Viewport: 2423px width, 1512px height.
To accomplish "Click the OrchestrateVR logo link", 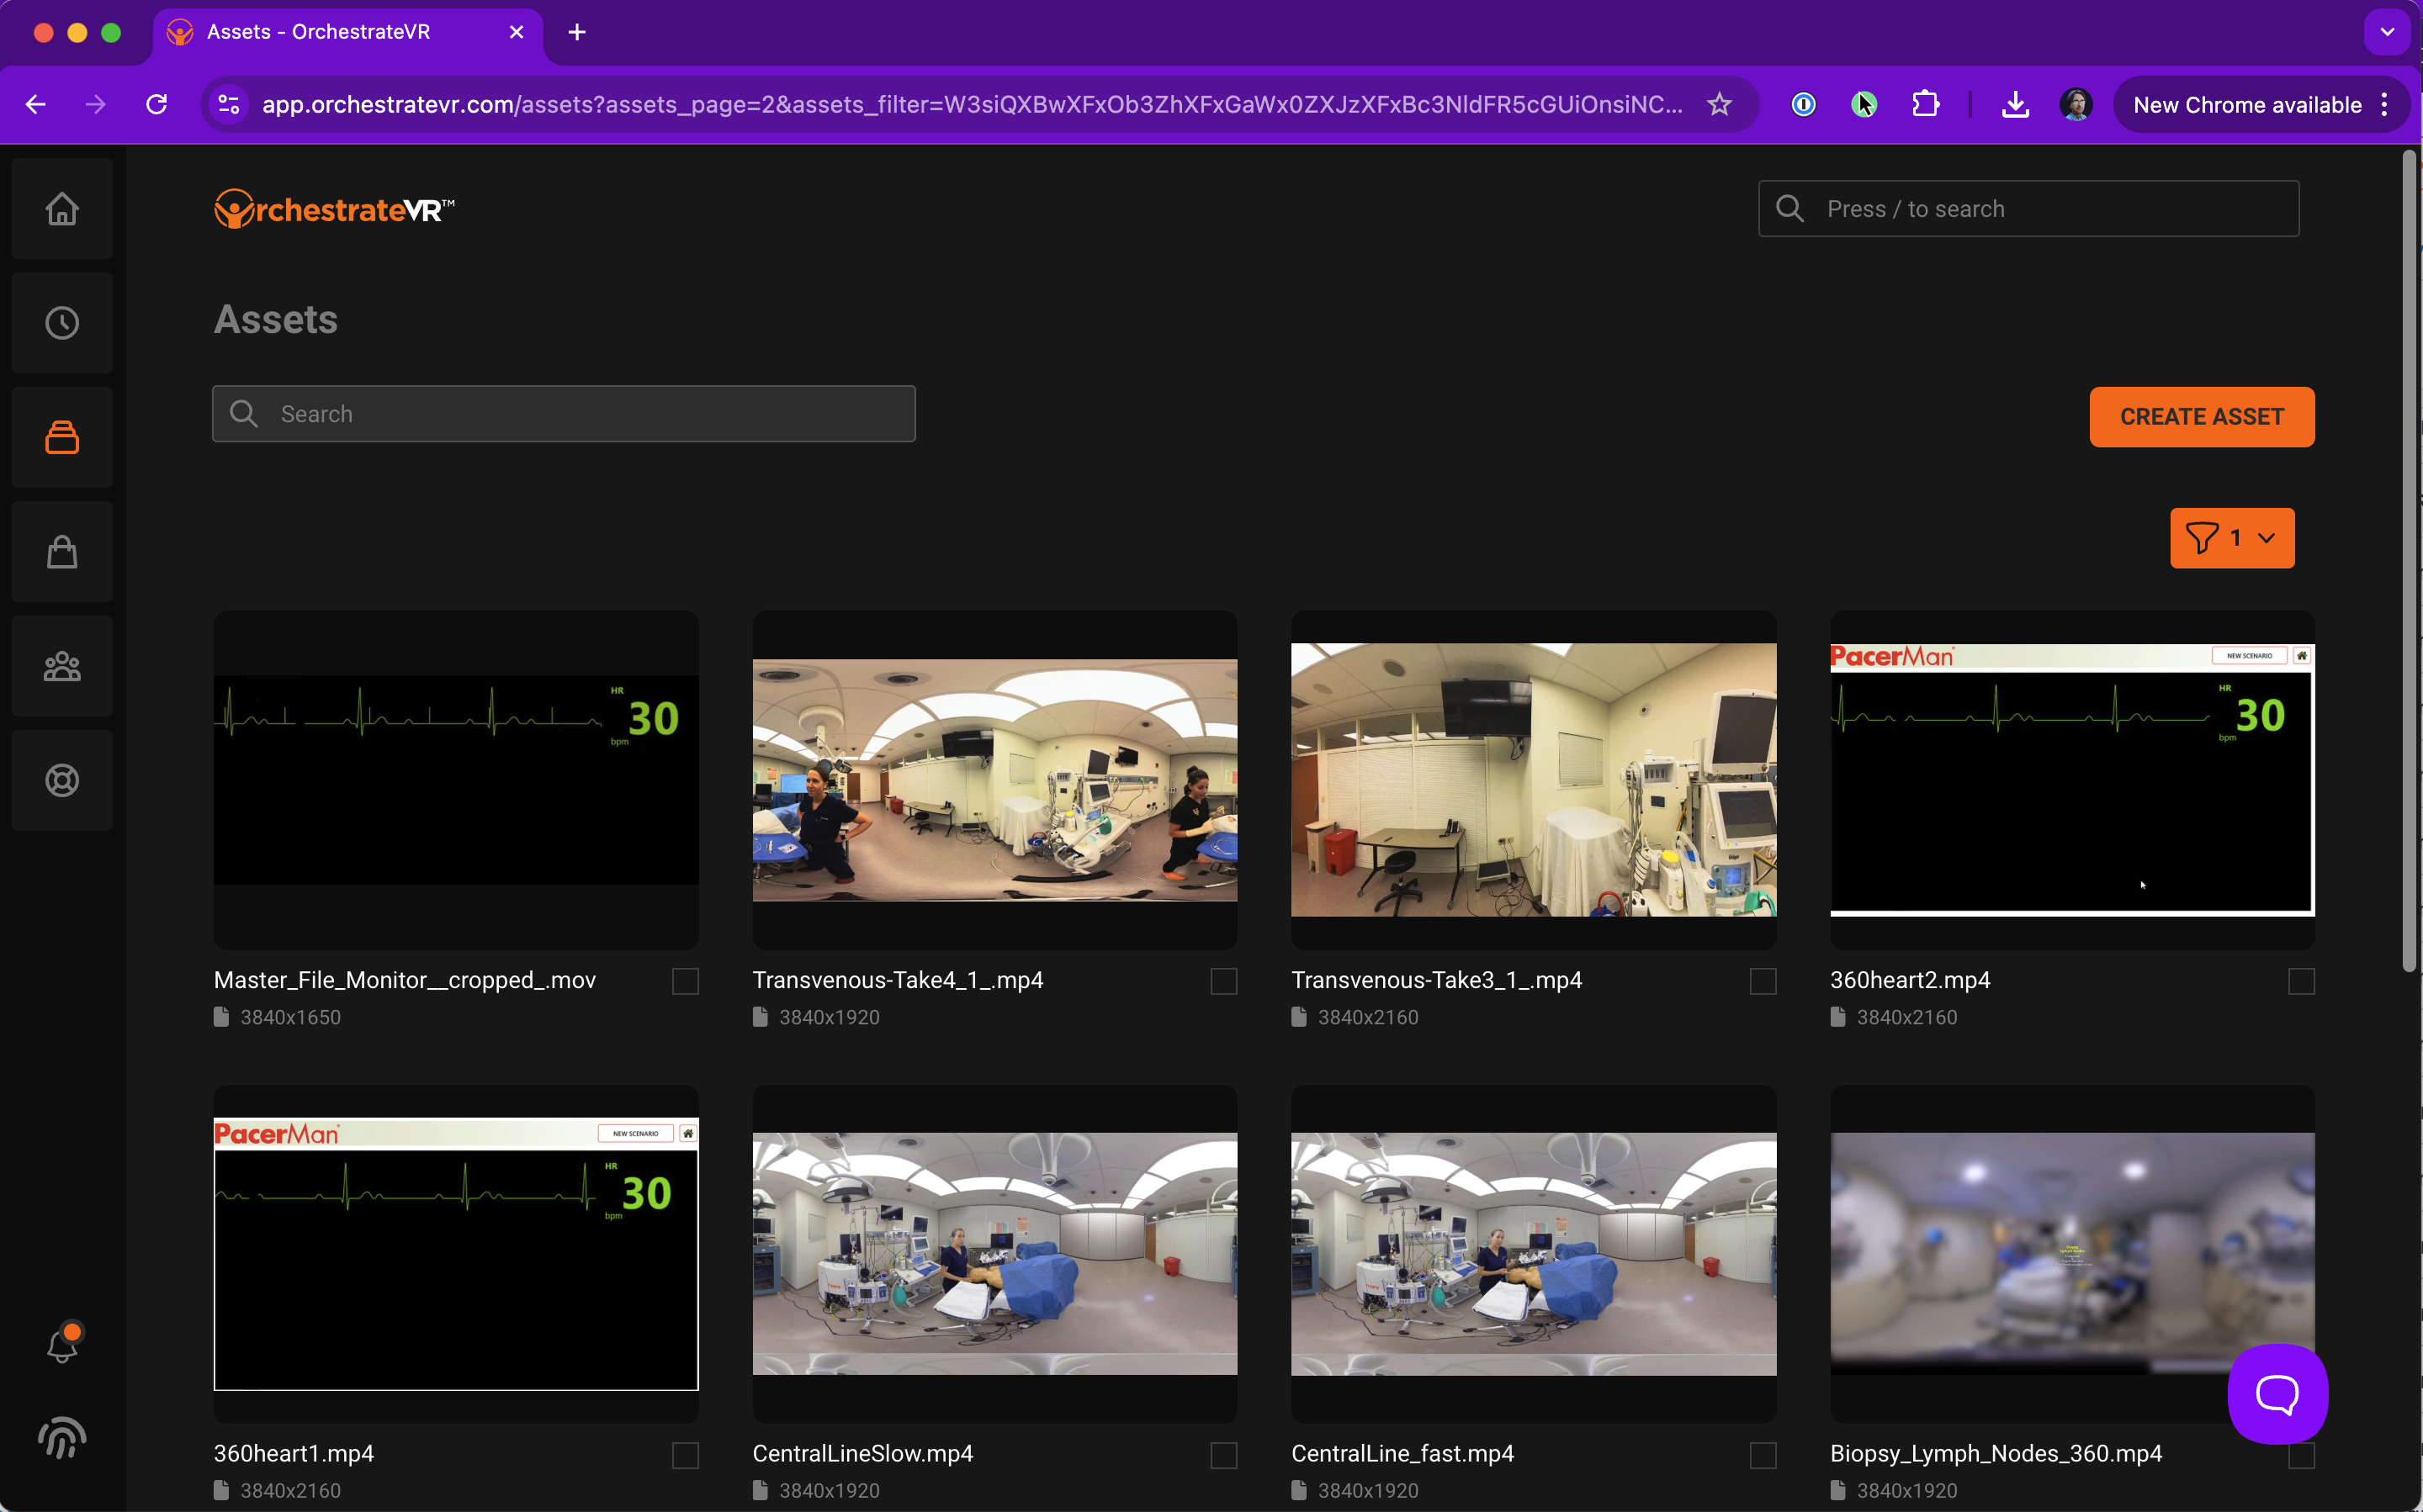I will (x=334, y=209).
